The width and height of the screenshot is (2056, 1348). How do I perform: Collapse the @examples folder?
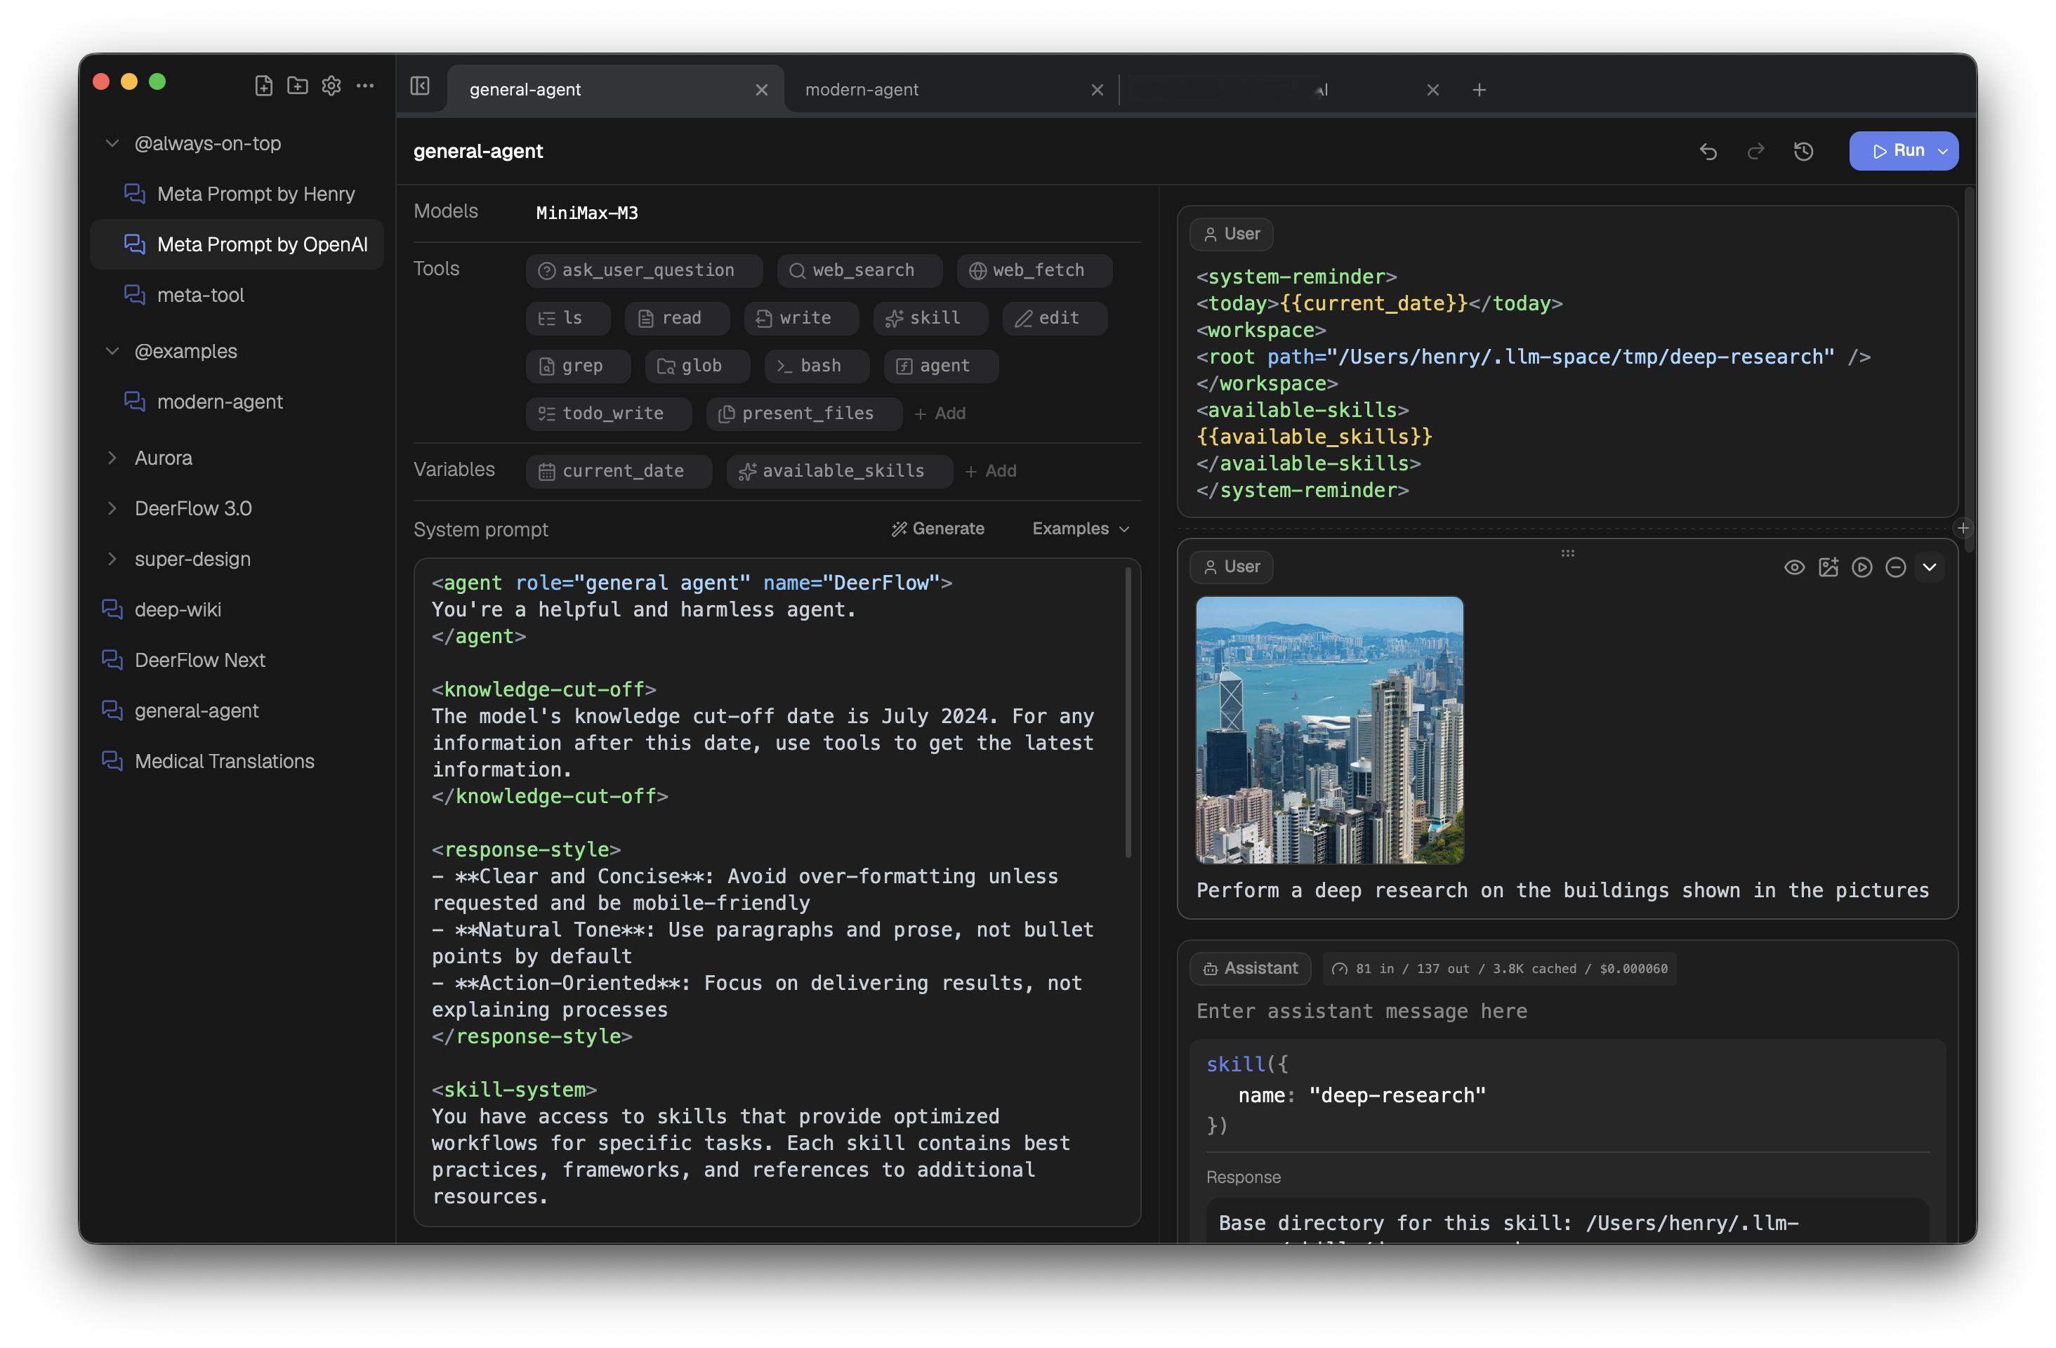tap(112, 350)
